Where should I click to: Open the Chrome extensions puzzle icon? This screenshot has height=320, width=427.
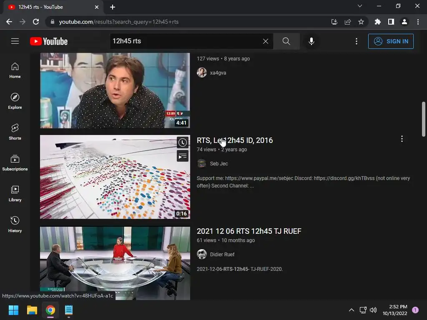378,22
